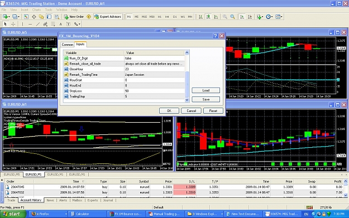Zoom out the chart with magnifier minus
Screen dimensions: 349x218
[x=232, y=17]
